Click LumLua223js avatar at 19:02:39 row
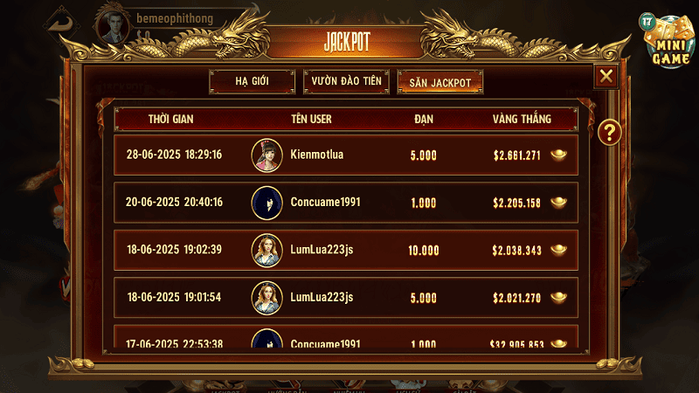The image size is (699, 393). click(266, 251)
